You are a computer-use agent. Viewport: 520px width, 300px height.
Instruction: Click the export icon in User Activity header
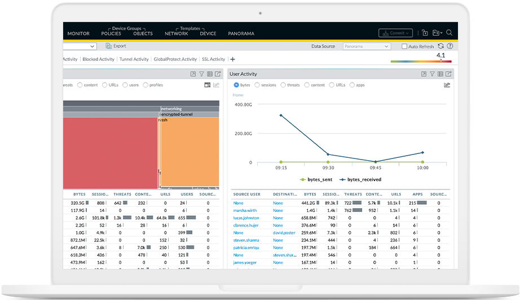click(449, 74)
